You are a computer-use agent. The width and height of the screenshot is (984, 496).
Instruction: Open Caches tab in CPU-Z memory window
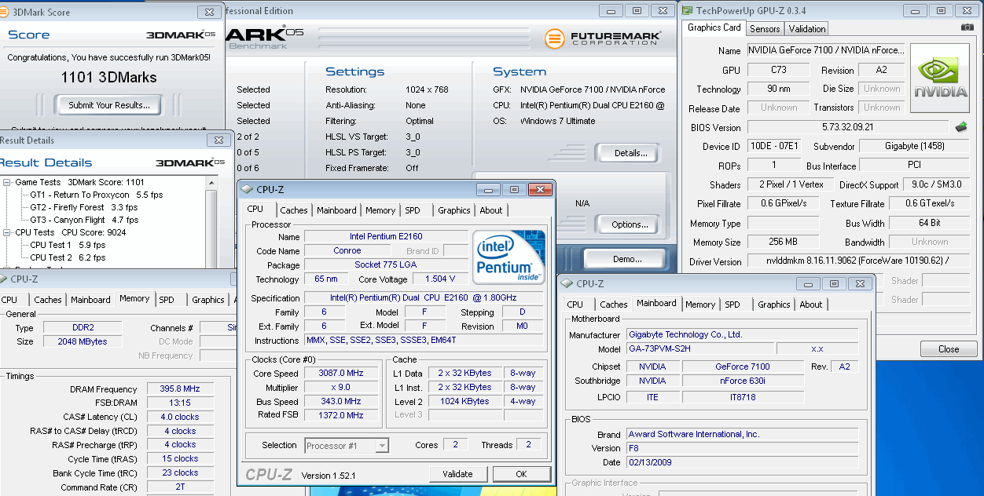pos(48,300)
